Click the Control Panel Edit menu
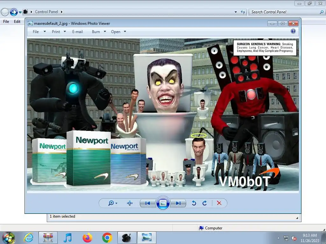This screenshot has width=326, height=244. [17, 22]
